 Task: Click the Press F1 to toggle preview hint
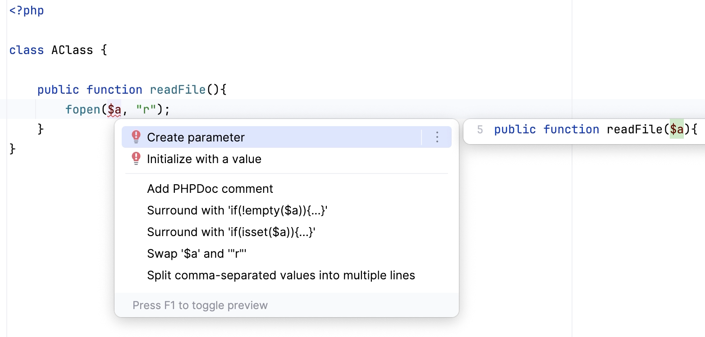coord(200,305)
